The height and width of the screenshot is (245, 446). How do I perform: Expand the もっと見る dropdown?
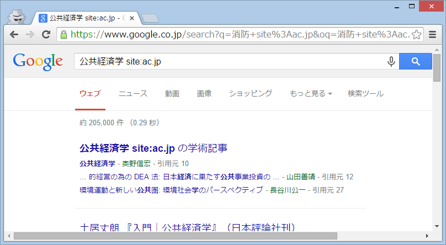[x=311, y=93]
